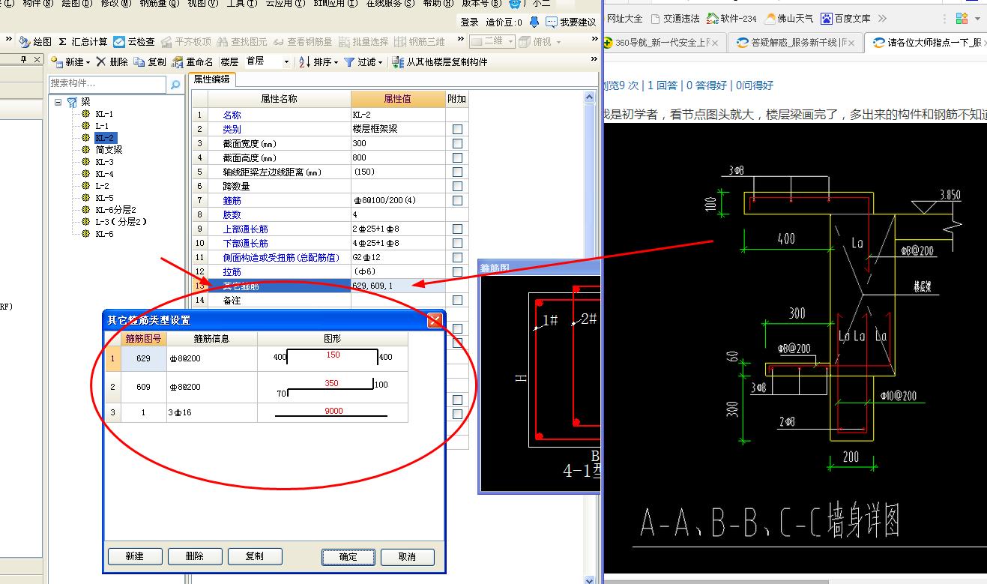This screenshot has height=584, width=987.
Task: Open the 新建 dropdown arrow in toolbar
Action: (88, 62)
